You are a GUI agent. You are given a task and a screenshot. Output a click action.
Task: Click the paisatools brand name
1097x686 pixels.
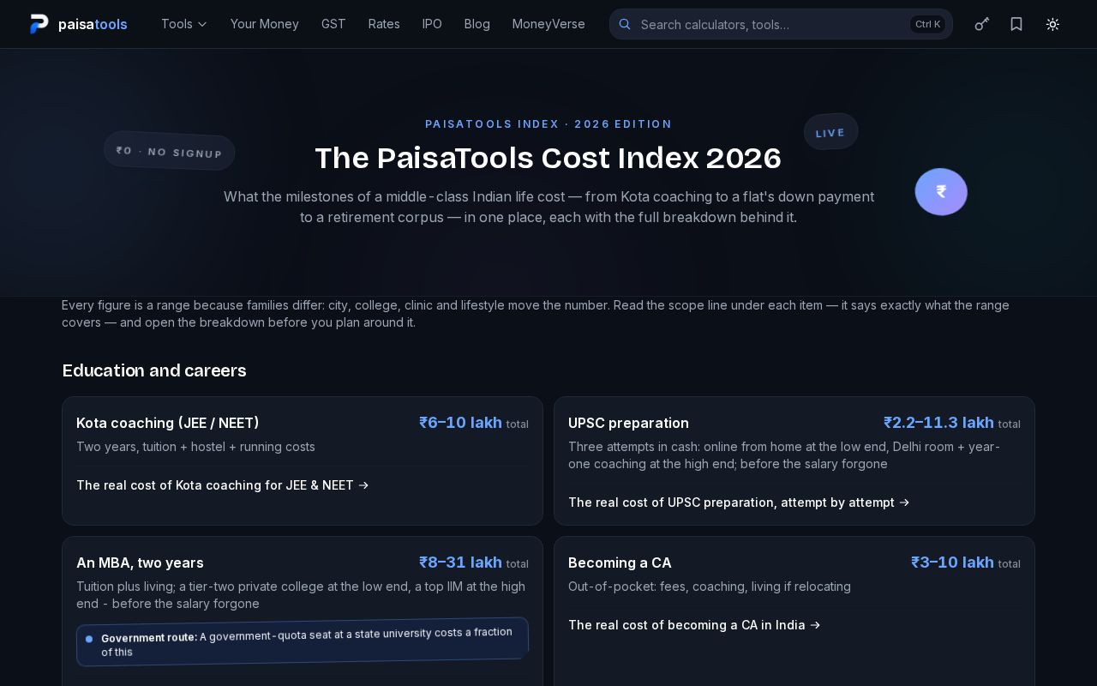point(93,24)
